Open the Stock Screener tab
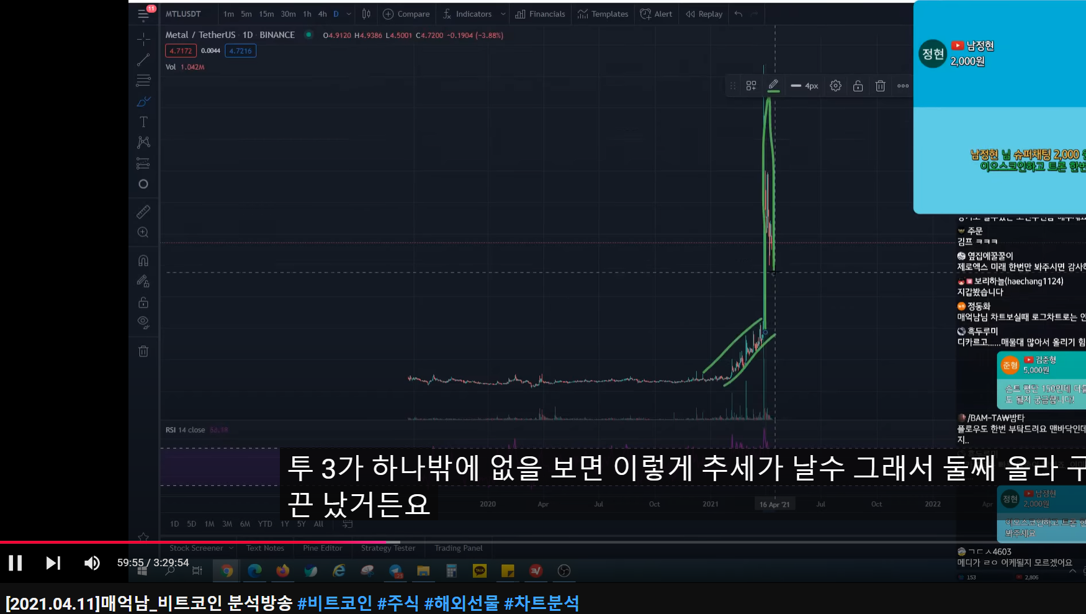1086x614 pixels. point(196,548)
